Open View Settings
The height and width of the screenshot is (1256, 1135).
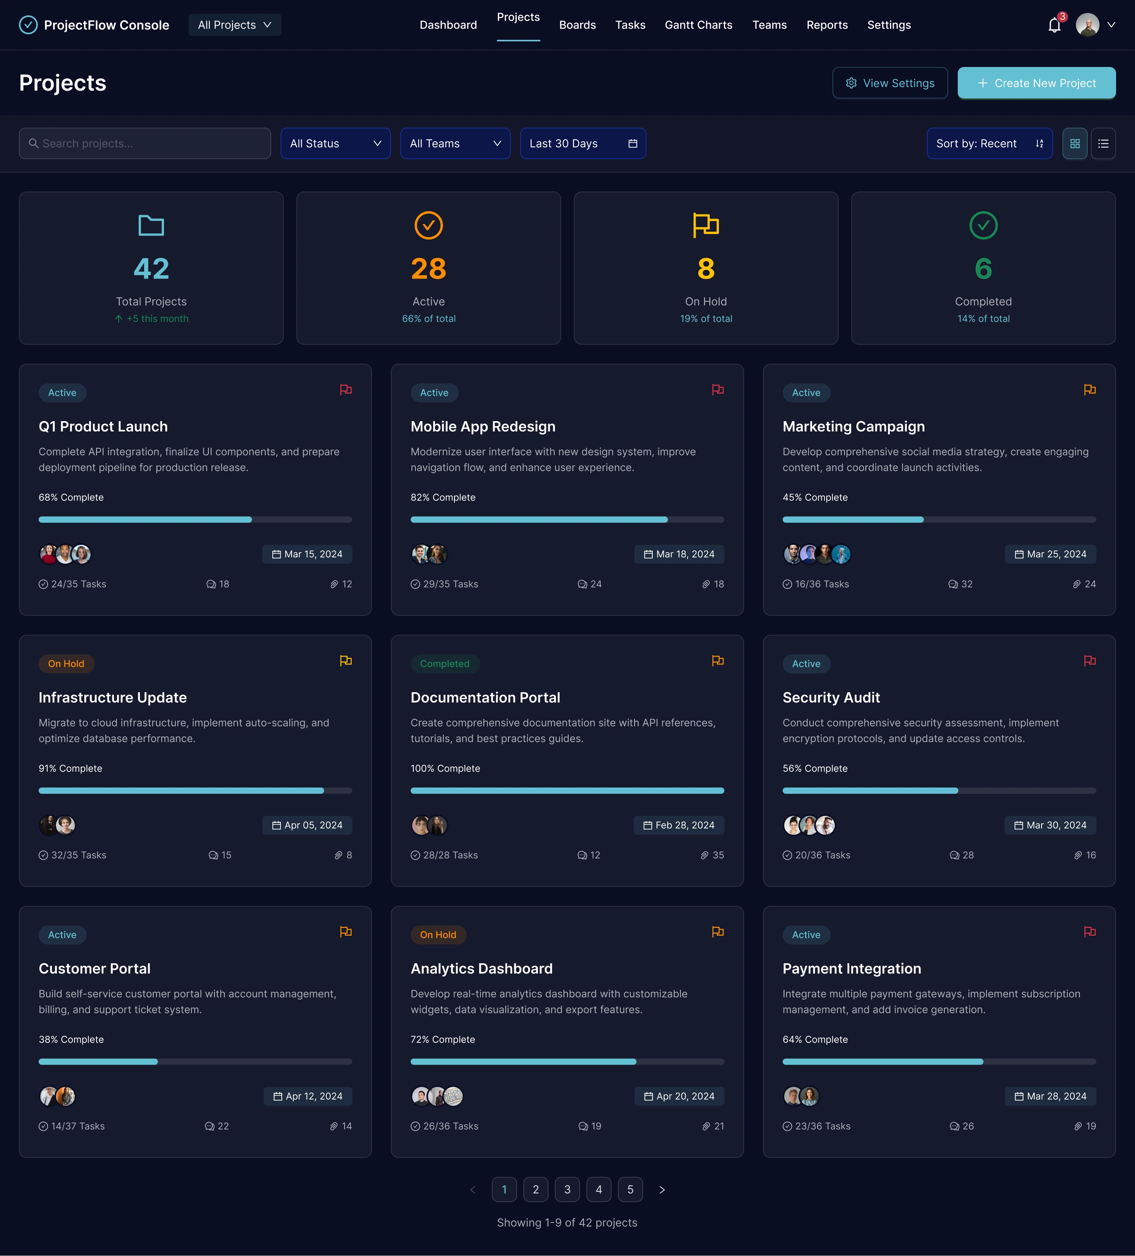889,84
